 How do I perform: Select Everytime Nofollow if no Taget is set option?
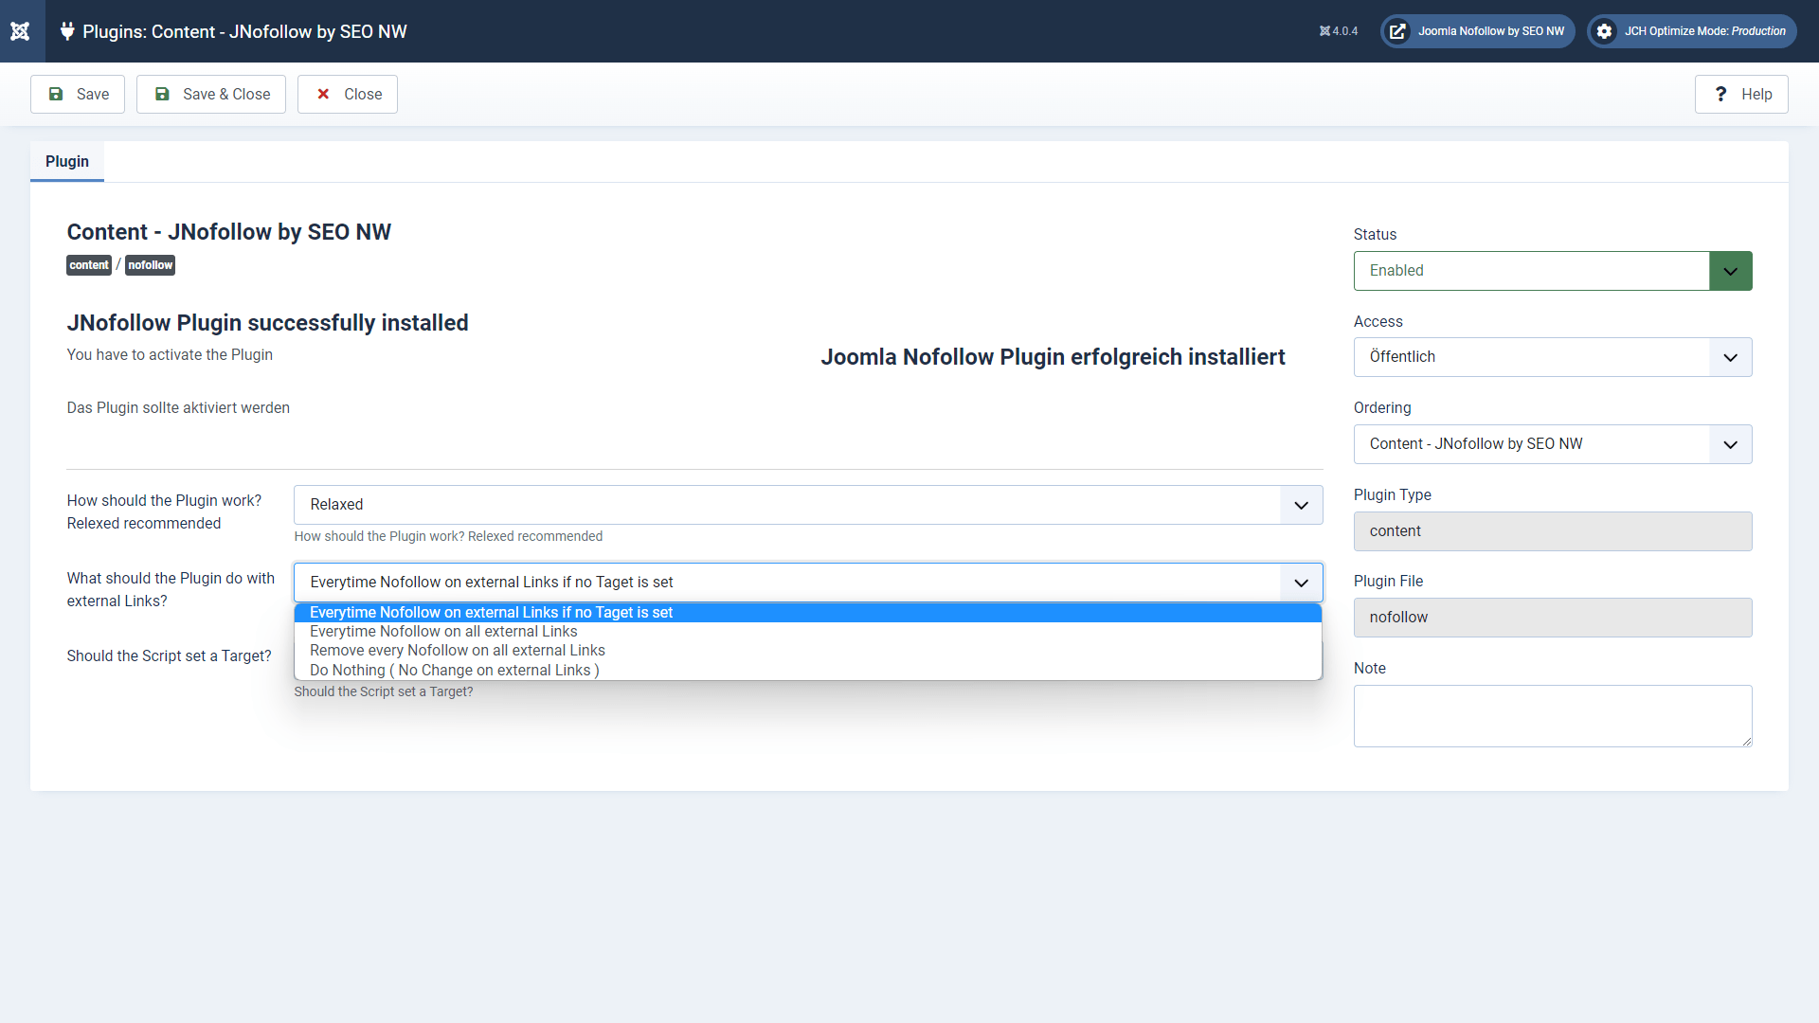pos(808,613)
